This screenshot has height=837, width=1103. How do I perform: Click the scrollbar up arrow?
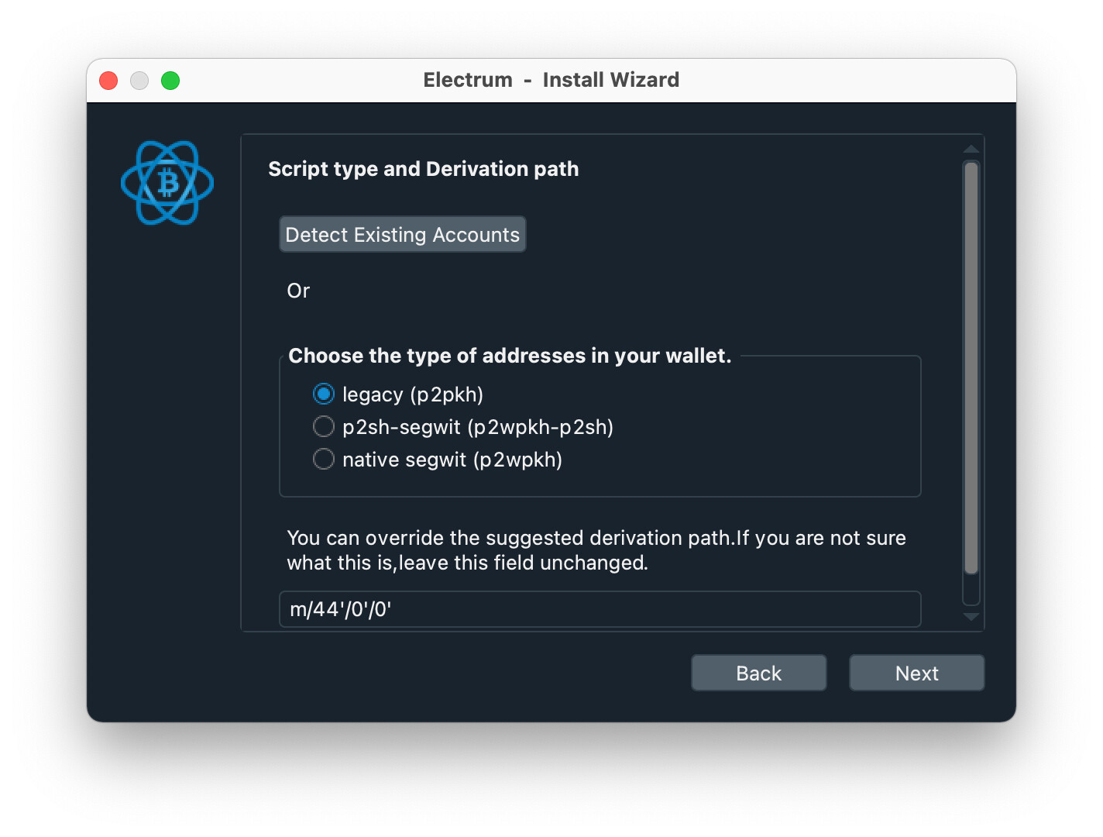(971, 149)
